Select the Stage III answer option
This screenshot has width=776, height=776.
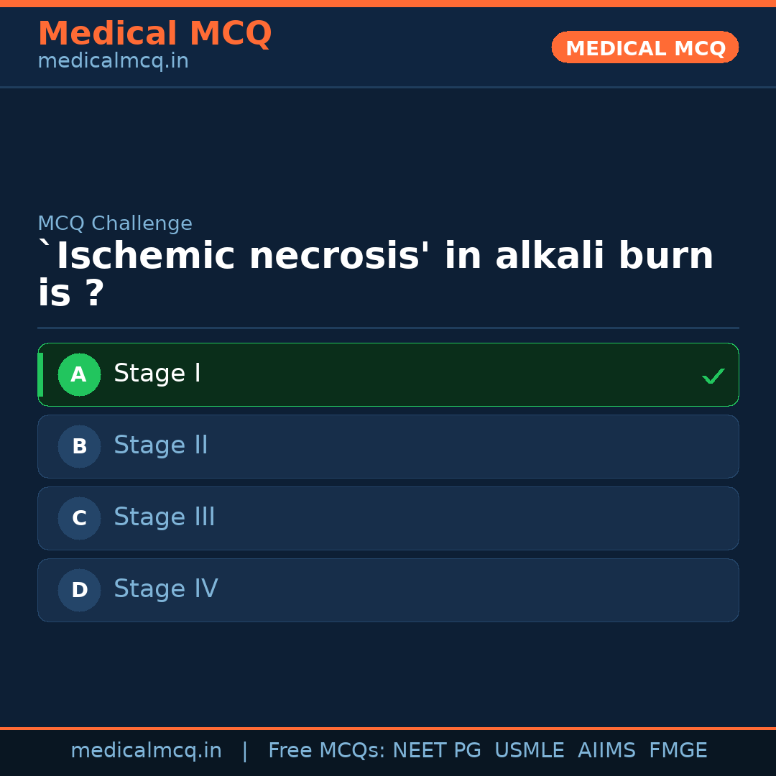click(x=388, y=518)
